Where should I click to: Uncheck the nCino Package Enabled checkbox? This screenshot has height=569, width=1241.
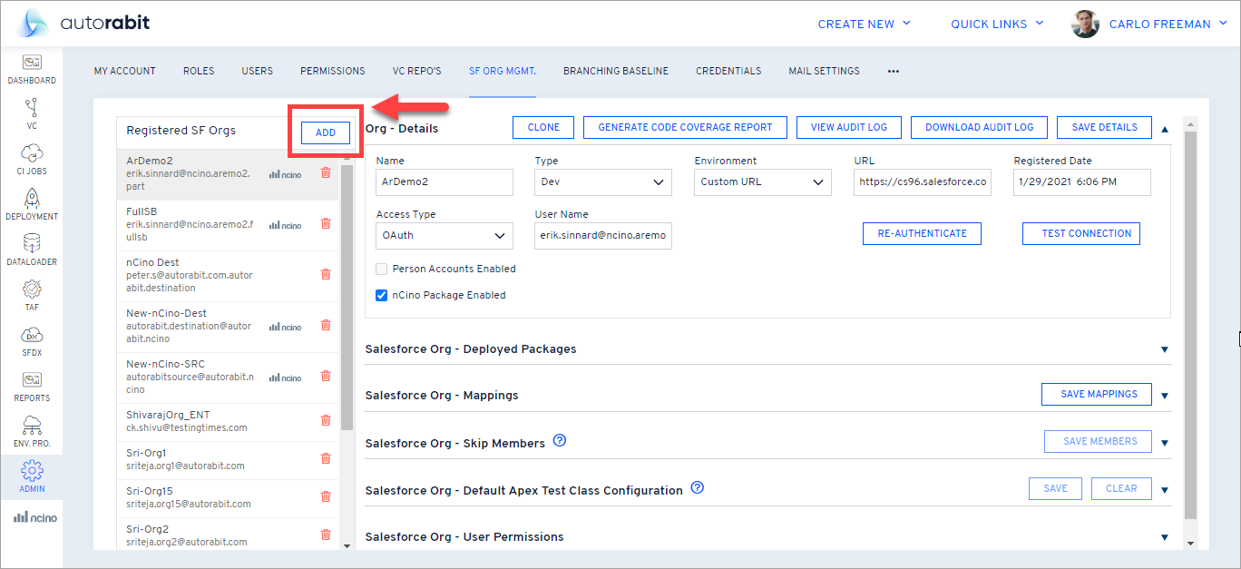pyautogui.click(x=382, y=295)
